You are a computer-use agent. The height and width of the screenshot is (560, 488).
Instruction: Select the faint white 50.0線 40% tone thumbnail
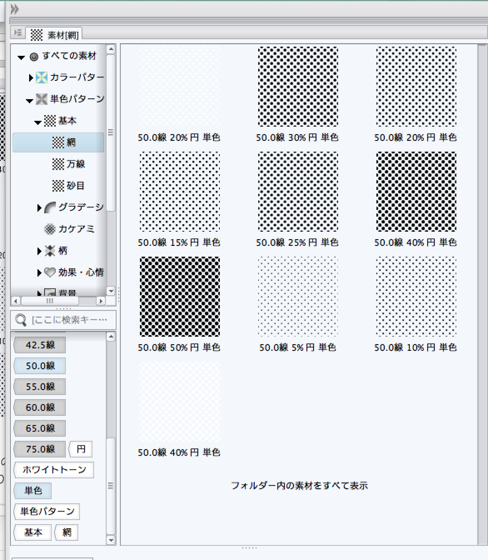(179, 402)
